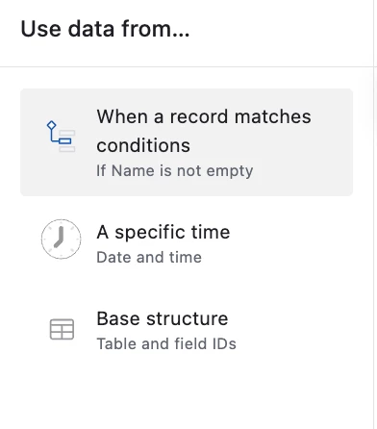Screen dimensions: 377x429
Task: Click the 'When a record matches' title line
Action: [x=204, y=116]
